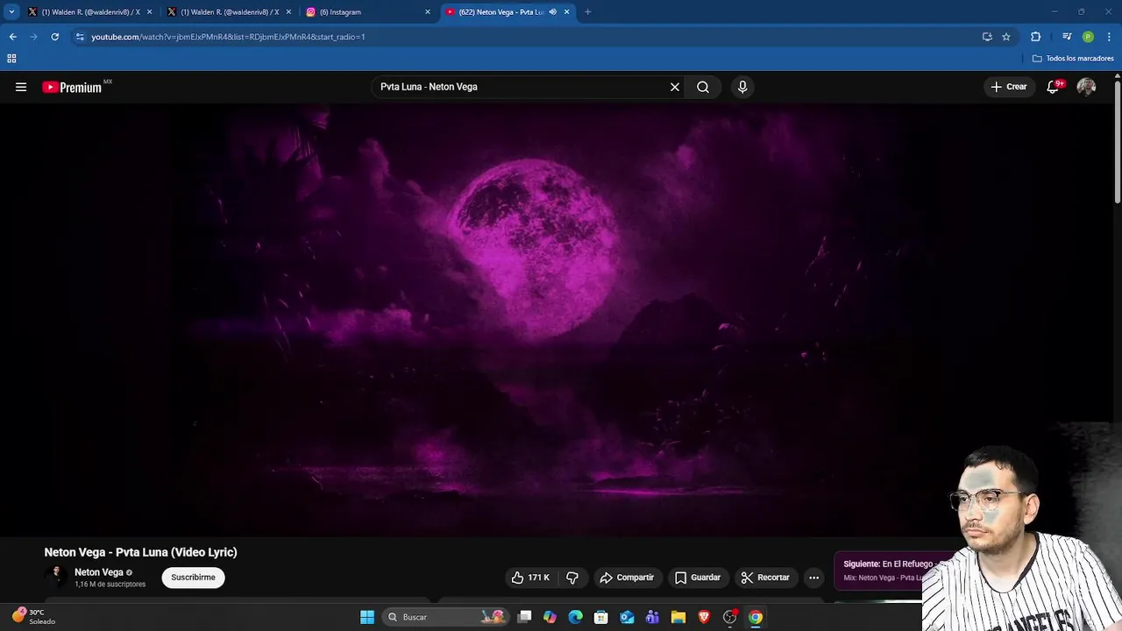Screen dimensions: 1122x631
Task: Open YouTube notifications bell
Action: pos(1053,87)
